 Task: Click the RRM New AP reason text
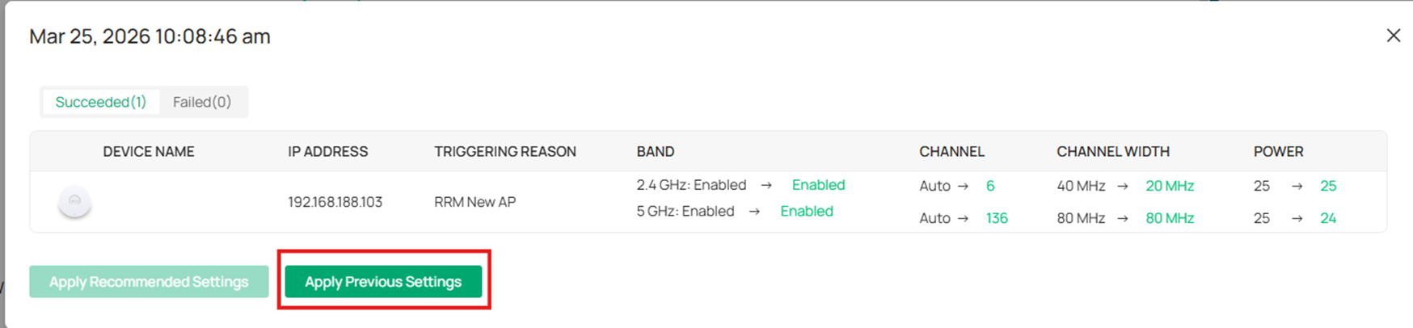point(475,202)
